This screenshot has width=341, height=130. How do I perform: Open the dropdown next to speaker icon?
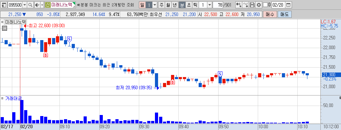coord(42,5)
